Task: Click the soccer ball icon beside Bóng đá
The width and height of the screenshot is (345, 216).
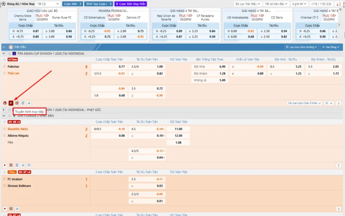Action: coord(3,4)
